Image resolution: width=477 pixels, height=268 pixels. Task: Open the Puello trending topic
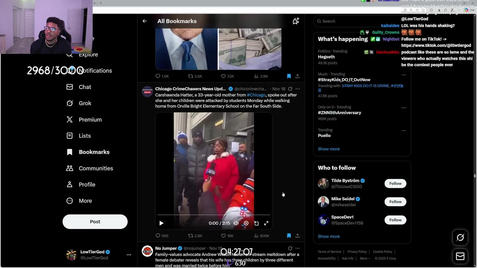pyautogui.click(x=324, y=135)
